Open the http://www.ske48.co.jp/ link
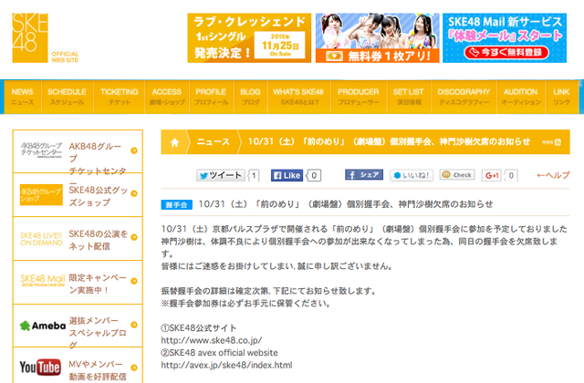 [211, 340]
